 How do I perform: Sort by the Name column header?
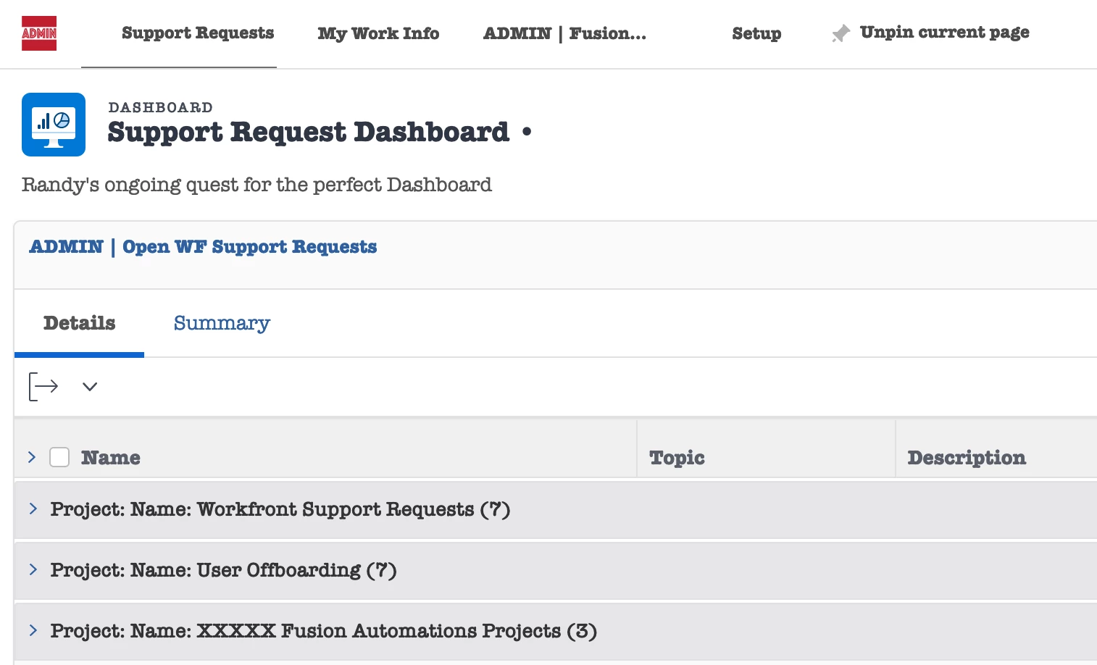pyautogui.click(x=111, y=458)
